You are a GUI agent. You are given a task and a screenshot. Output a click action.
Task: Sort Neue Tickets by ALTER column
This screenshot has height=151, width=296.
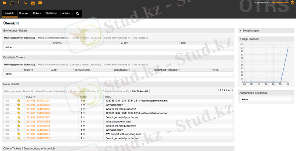[x=84, y=97]
